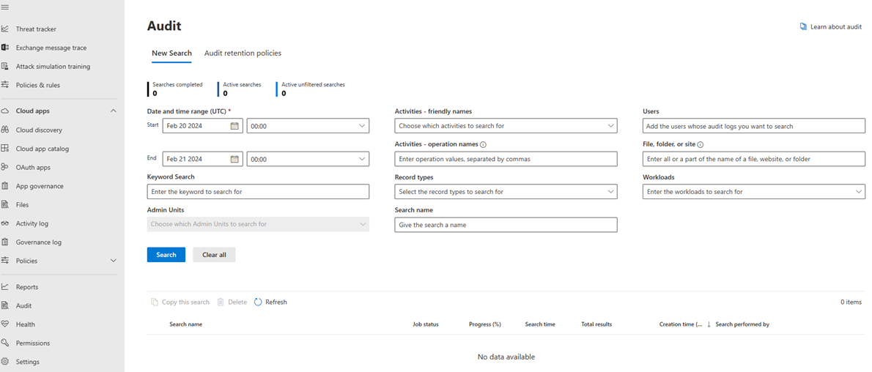Open the End date calendar picker icon
The height and width of the screenshot is (372, 872).
coord(234,159)
